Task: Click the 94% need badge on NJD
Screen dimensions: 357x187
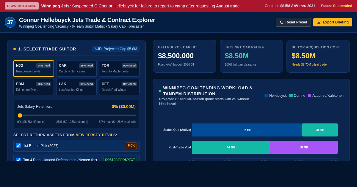Action: point(44,66)
